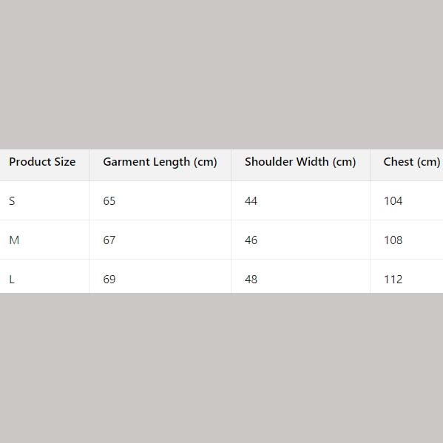Click the gray area above the table
443x443 pixels.
pos(222,75)
